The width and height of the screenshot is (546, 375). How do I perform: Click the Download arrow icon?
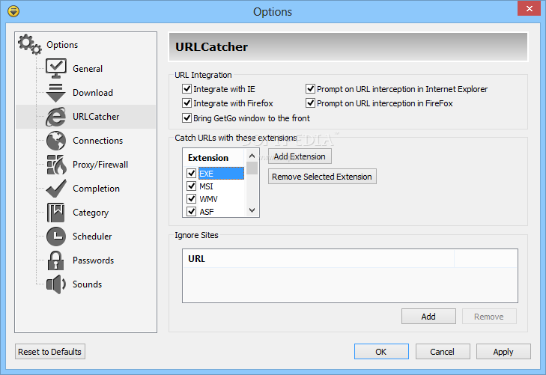pyautogui.click(x=55, y=93)
